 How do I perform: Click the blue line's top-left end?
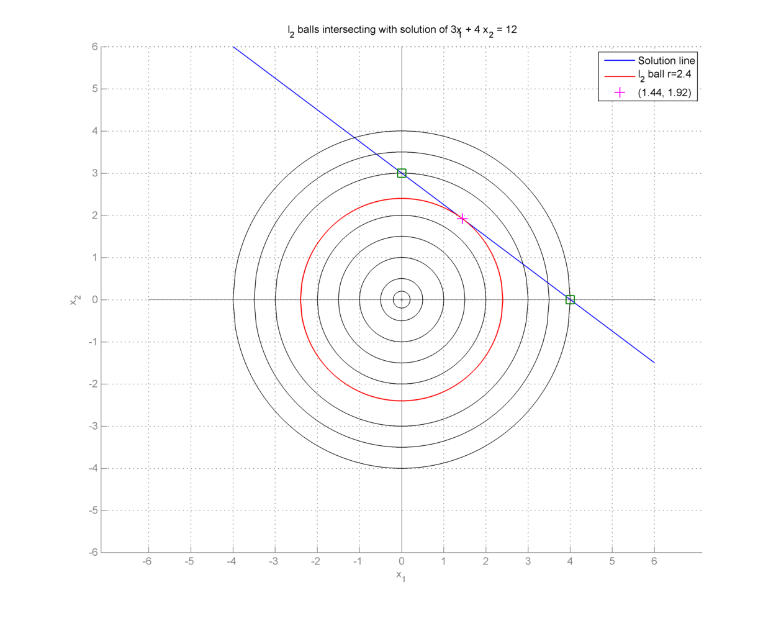coord(233,47)
